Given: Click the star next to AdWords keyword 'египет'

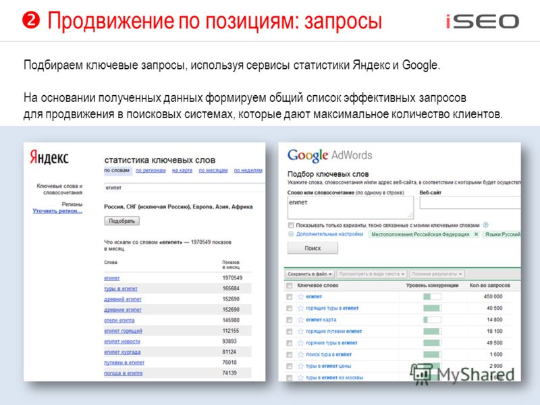Looking at the screenshot, I should pyautogui.click(x=300, y=296).
